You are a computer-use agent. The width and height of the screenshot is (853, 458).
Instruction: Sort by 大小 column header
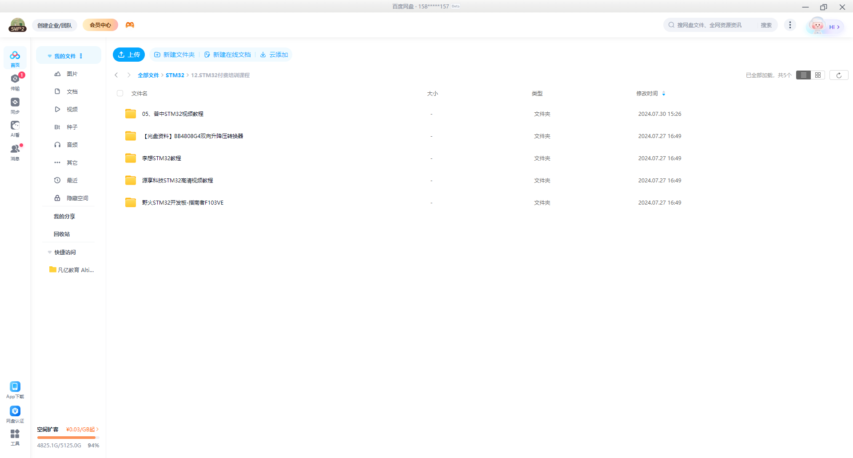pyautogui.click(x=432, y=93)
